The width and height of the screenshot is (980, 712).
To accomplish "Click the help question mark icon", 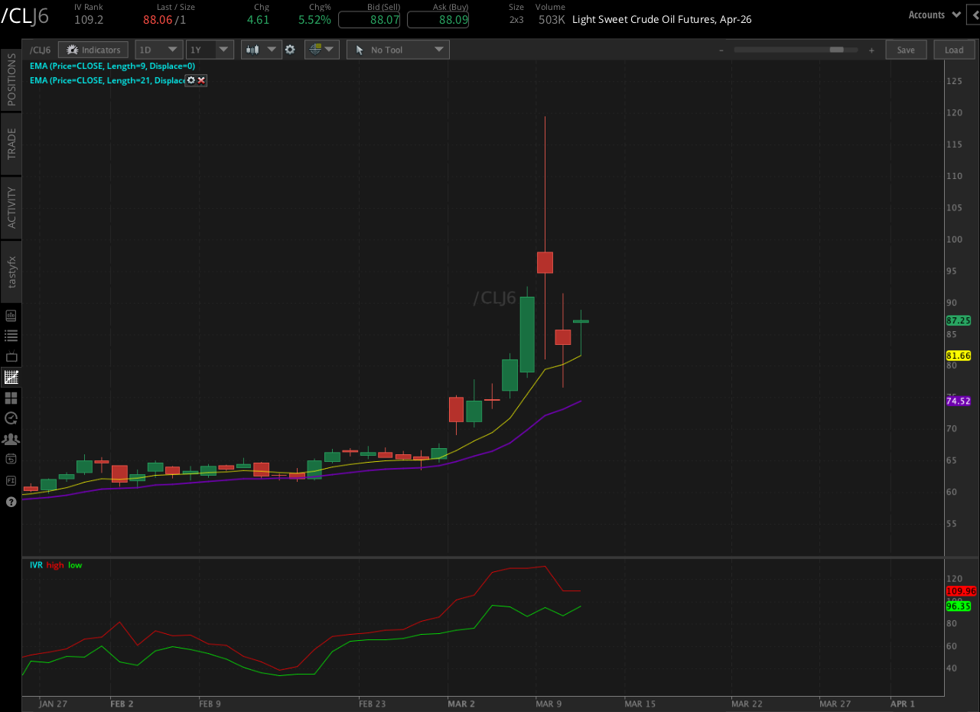I will coord(11,502).
